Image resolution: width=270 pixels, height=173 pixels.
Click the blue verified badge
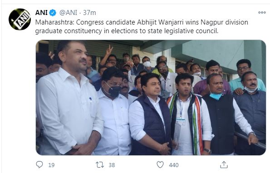(x=53, y=13)
